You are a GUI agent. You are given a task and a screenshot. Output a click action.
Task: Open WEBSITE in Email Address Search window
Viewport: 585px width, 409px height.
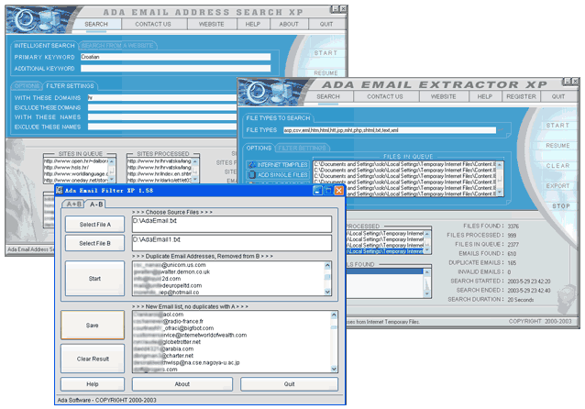(211, 24)
